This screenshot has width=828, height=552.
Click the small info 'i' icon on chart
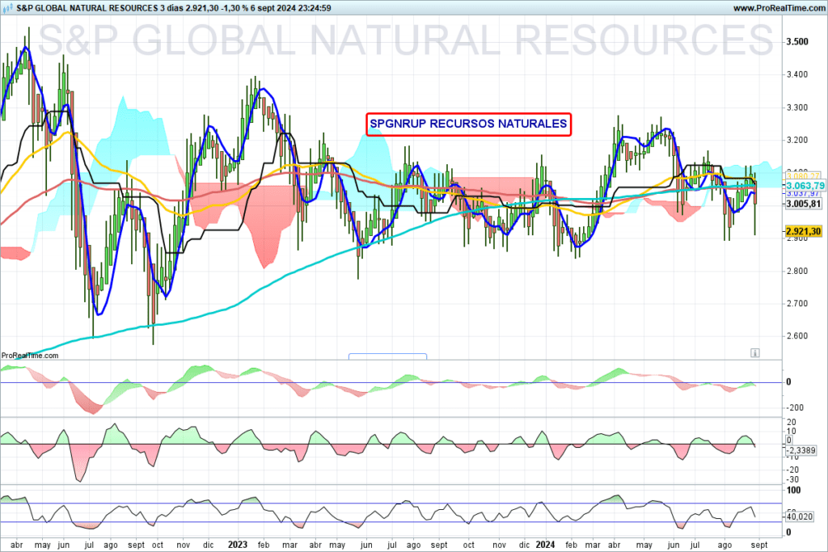(754, 352)
